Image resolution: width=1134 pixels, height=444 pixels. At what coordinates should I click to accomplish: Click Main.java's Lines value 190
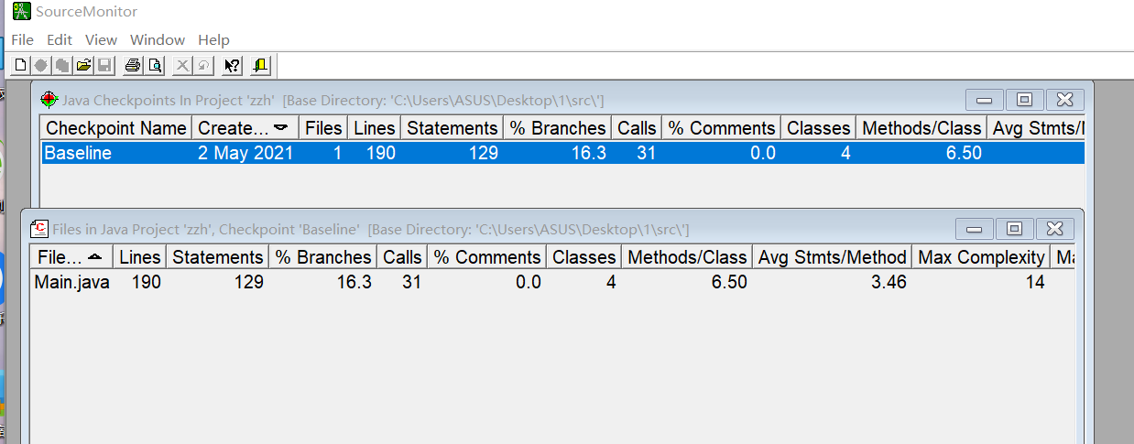click(146, 282)
